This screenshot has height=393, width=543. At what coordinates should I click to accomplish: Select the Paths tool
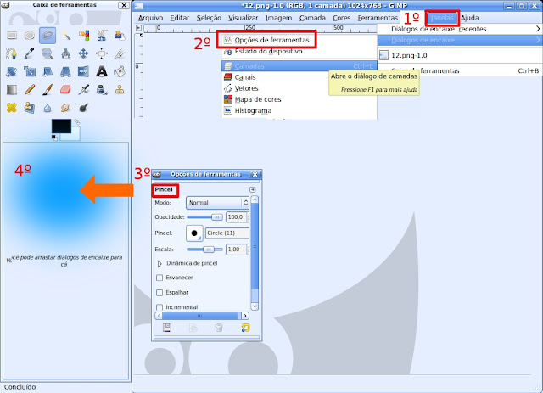pyautogui.click(x=11, y=53)
